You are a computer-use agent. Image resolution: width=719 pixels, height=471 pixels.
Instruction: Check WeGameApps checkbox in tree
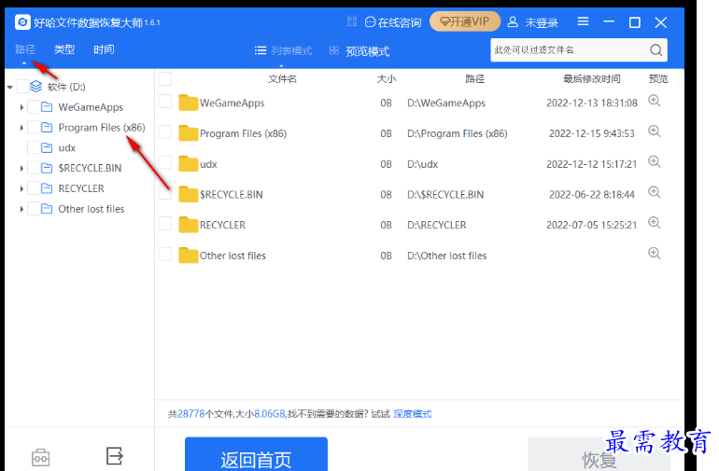click(x=34, y=107)
